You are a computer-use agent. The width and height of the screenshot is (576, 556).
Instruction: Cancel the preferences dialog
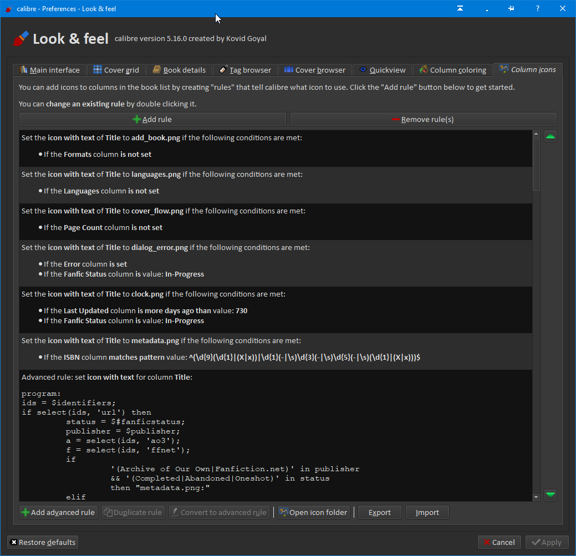click(x=499, y=542)
